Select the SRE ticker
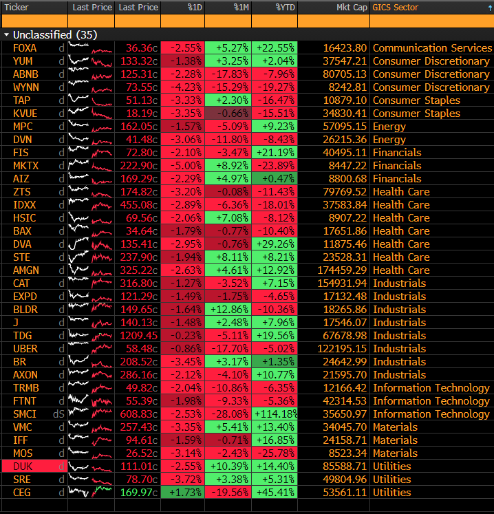 point(21,480)
